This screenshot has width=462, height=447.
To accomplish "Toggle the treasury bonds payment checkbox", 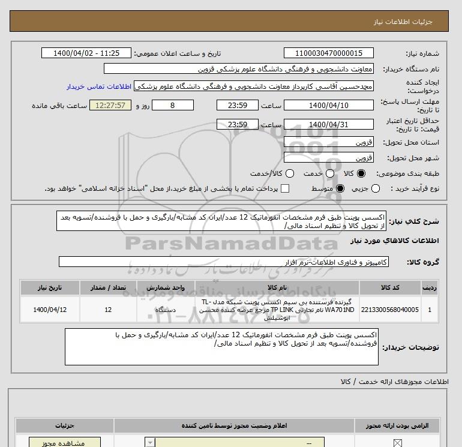I will pyautogui.click(x=285, y=188).
